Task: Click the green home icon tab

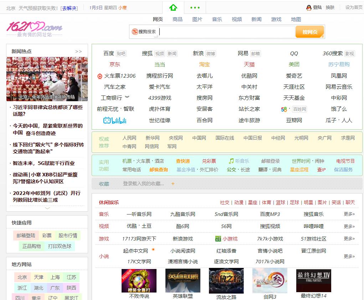Action: 173,7
